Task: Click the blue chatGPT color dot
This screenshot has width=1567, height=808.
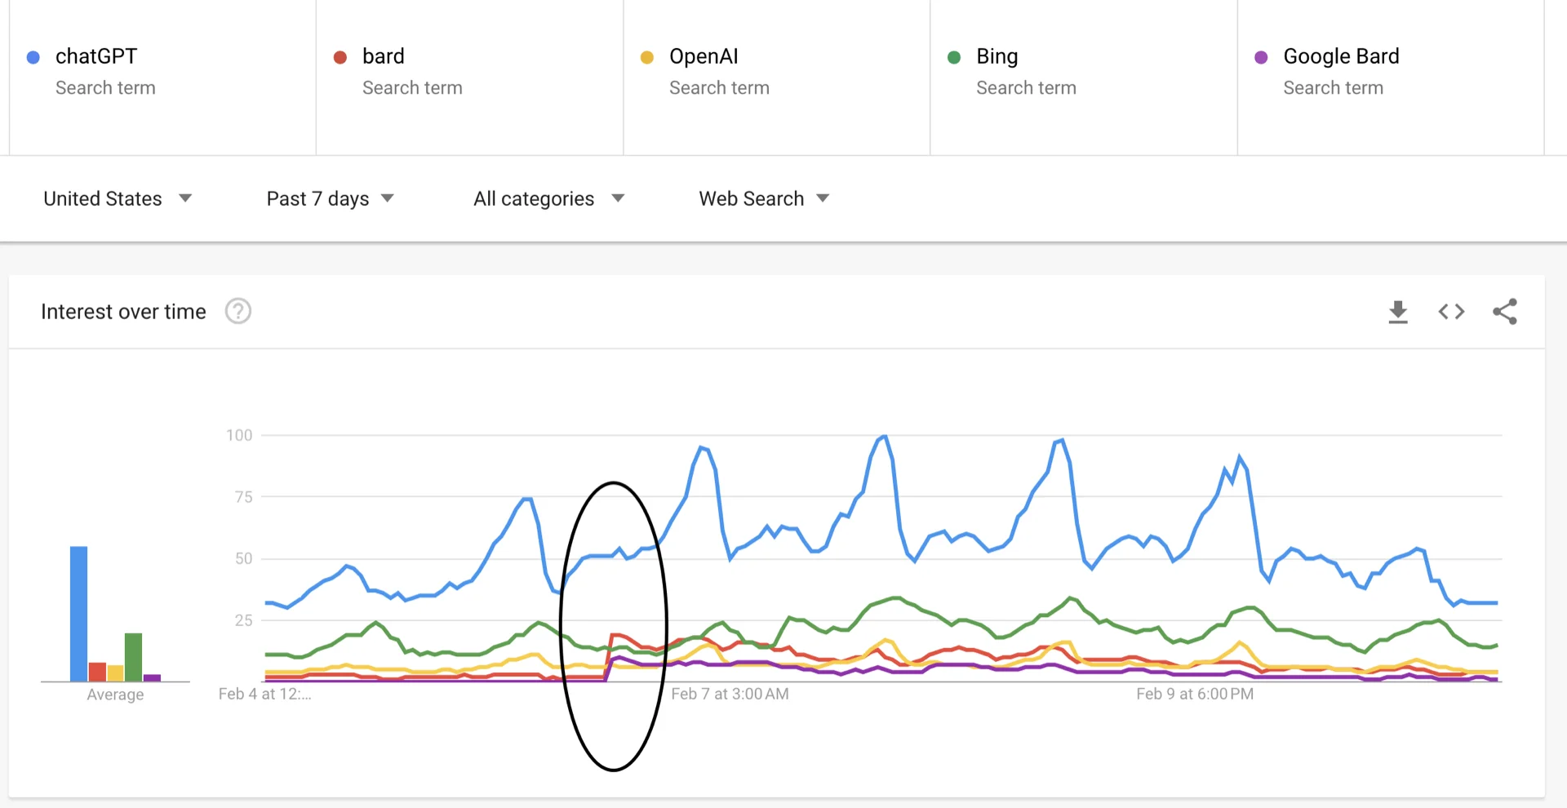Action: (33, 57)
